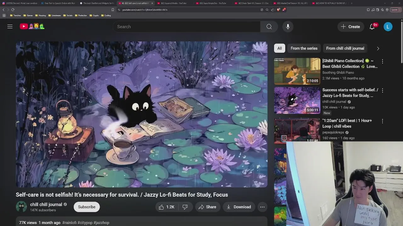Open account avatar menu labeled L
Viewport: 403px width, 226px height.
[388, 27]
